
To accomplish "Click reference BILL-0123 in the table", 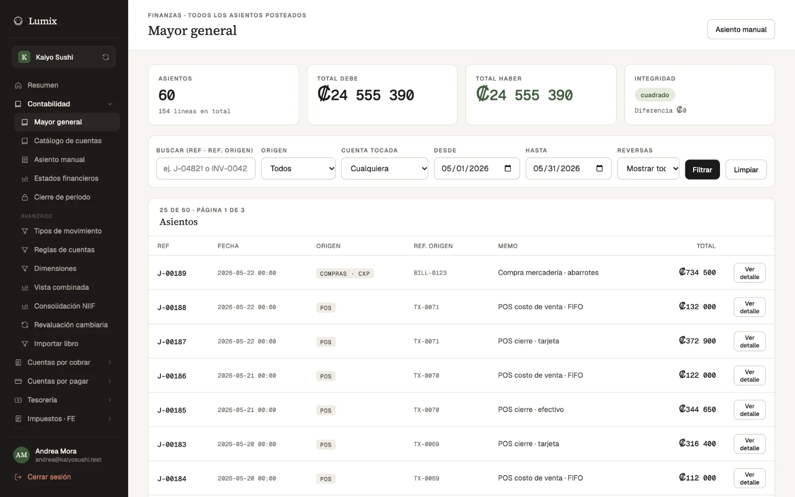I will (430, 273).
